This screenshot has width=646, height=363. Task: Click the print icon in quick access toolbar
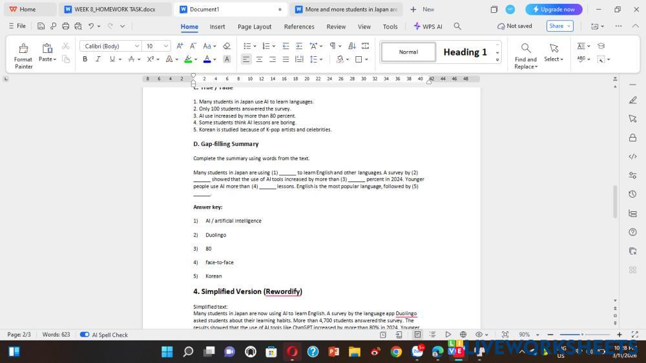[x=65, y=26]
